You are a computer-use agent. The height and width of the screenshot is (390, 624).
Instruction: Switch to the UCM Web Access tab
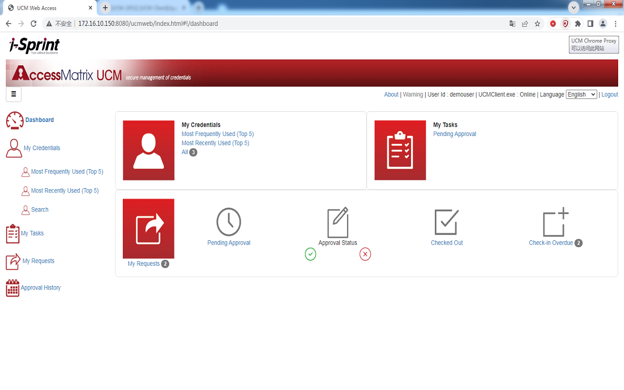tap(50, 8)
